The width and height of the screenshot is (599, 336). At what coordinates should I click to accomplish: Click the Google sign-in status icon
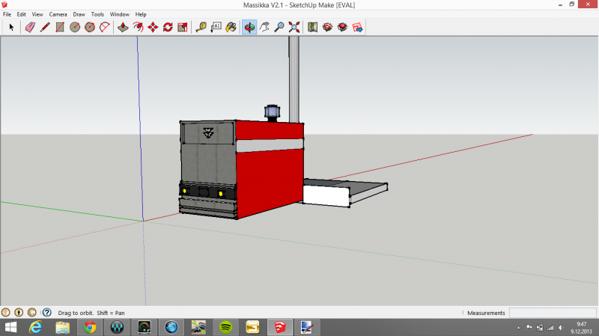point(32,312)
